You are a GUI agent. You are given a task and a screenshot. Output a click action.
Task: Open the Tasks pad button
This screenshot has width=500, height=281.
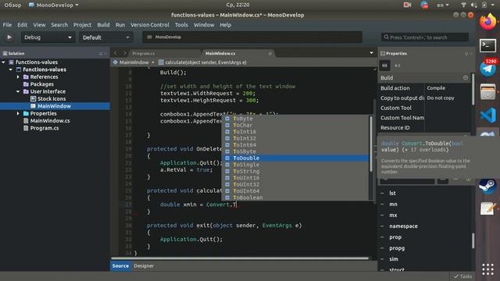coord(463,276)
